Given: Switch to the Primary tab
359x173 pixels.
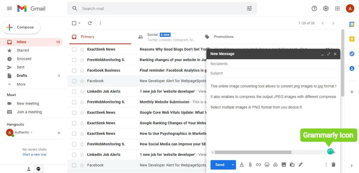Looking at the screenshot, I should 100,36.
